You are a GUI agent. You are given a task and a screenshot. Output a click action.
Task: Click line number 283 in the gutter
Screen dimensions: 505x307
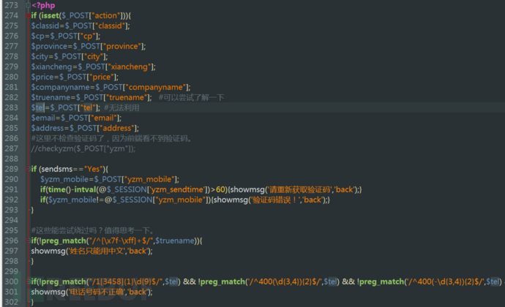tap(11, 107)
